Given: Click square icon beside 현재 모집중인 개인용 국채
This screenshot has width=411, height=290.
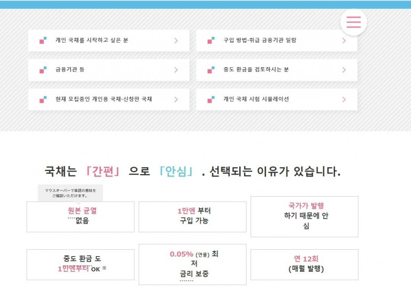Looking at the screenshot, I should click(43, 99).
